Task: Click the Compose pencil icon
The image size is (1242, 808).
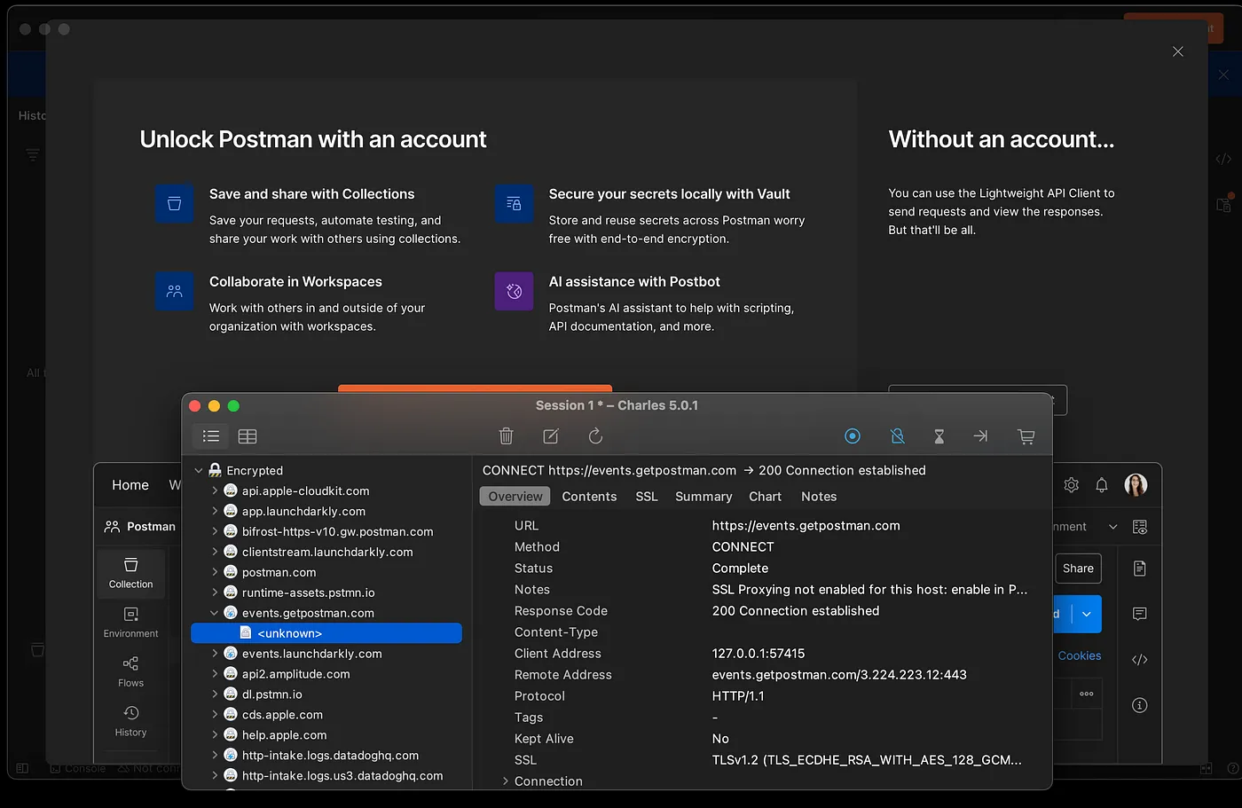Action: tap(551, 436)
